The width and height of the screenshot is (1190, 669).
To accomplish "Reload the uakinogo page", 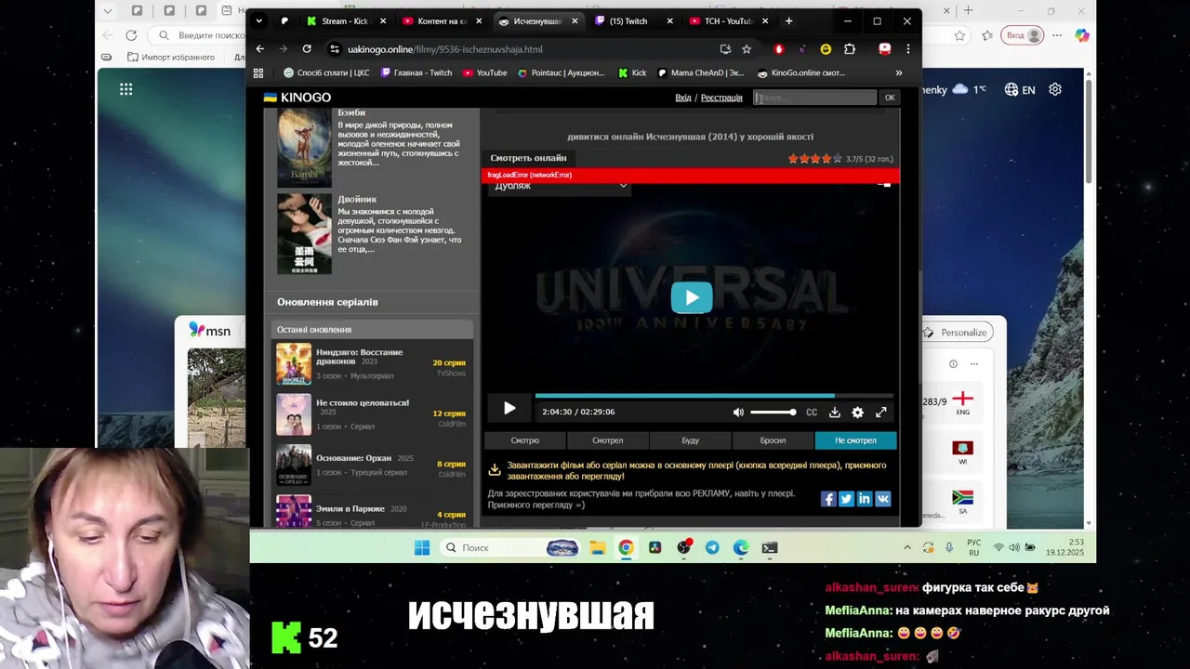I will 307,49.
